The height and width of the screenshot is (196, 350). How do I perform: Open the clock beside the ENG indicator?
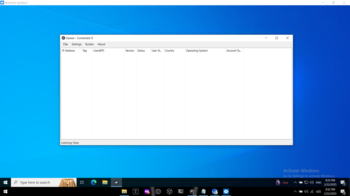click(x=330, y=182)
